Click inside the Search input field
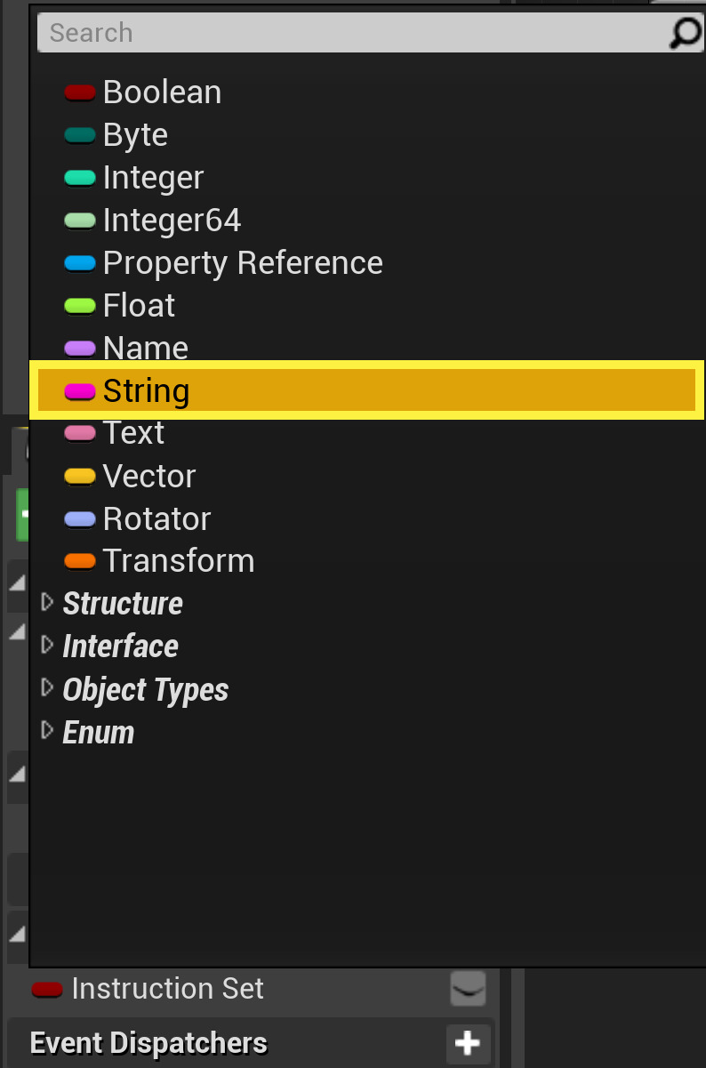Viewport: 706px width, 1068px height. (267, 33)
